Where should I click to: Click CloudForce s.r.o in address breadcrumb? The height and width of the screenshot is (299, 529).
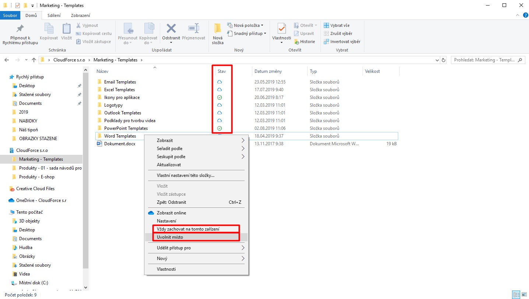[x=70, y=60]
